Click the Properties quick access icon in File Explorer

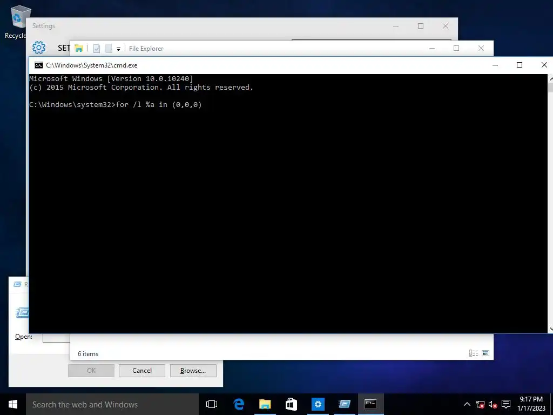click(96, 48)
